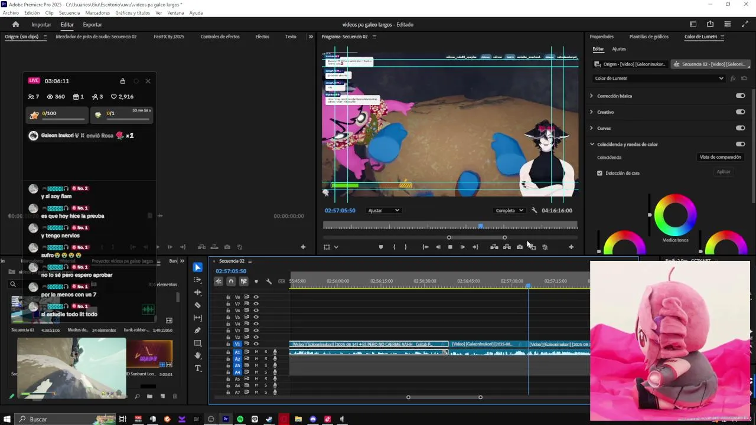The image size is (756, 425).
Task: Select the Razor tool
Action: [x=198, y=305]
